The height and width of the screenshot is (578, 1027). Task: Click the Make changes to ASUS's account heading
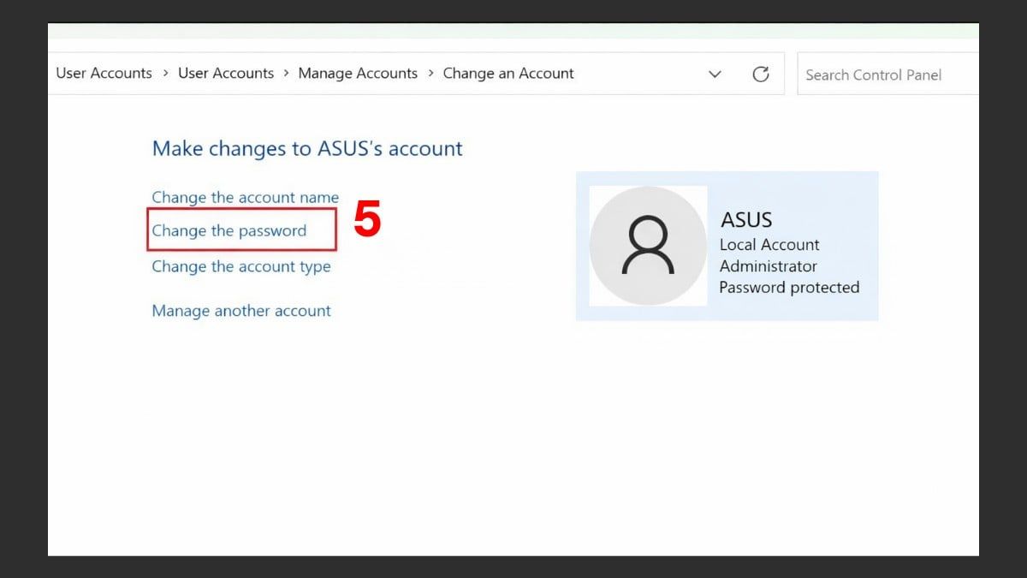(306, 148)
